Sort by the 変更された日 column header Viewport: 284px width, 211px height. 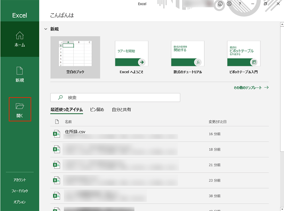point(217,122)
